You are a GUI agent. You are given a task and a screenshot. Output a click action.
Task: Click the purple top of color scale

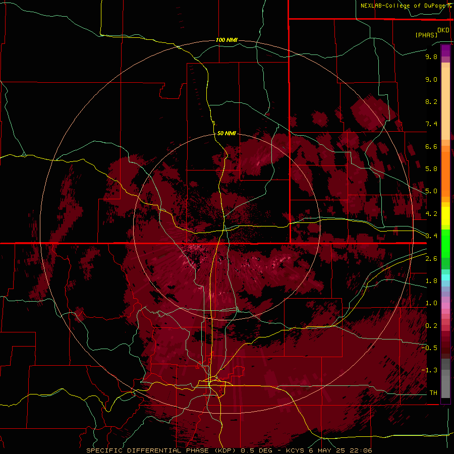click(445, 50)
